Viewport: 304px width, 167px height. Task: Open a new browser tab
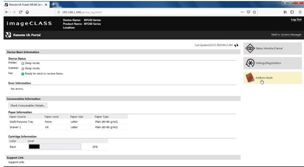[x=53, y=4]
